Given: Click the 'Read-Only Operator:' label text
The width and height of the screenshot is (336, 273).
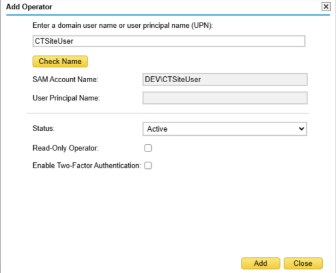Looking at the screenshot, I should click(65, 148).
